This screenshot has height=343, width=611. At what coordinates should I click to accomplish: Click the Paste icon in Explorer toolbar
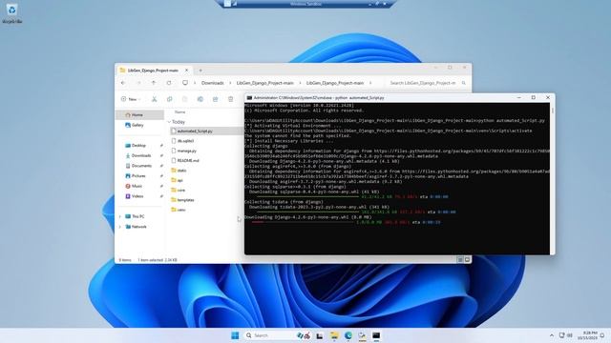(184, 99)
